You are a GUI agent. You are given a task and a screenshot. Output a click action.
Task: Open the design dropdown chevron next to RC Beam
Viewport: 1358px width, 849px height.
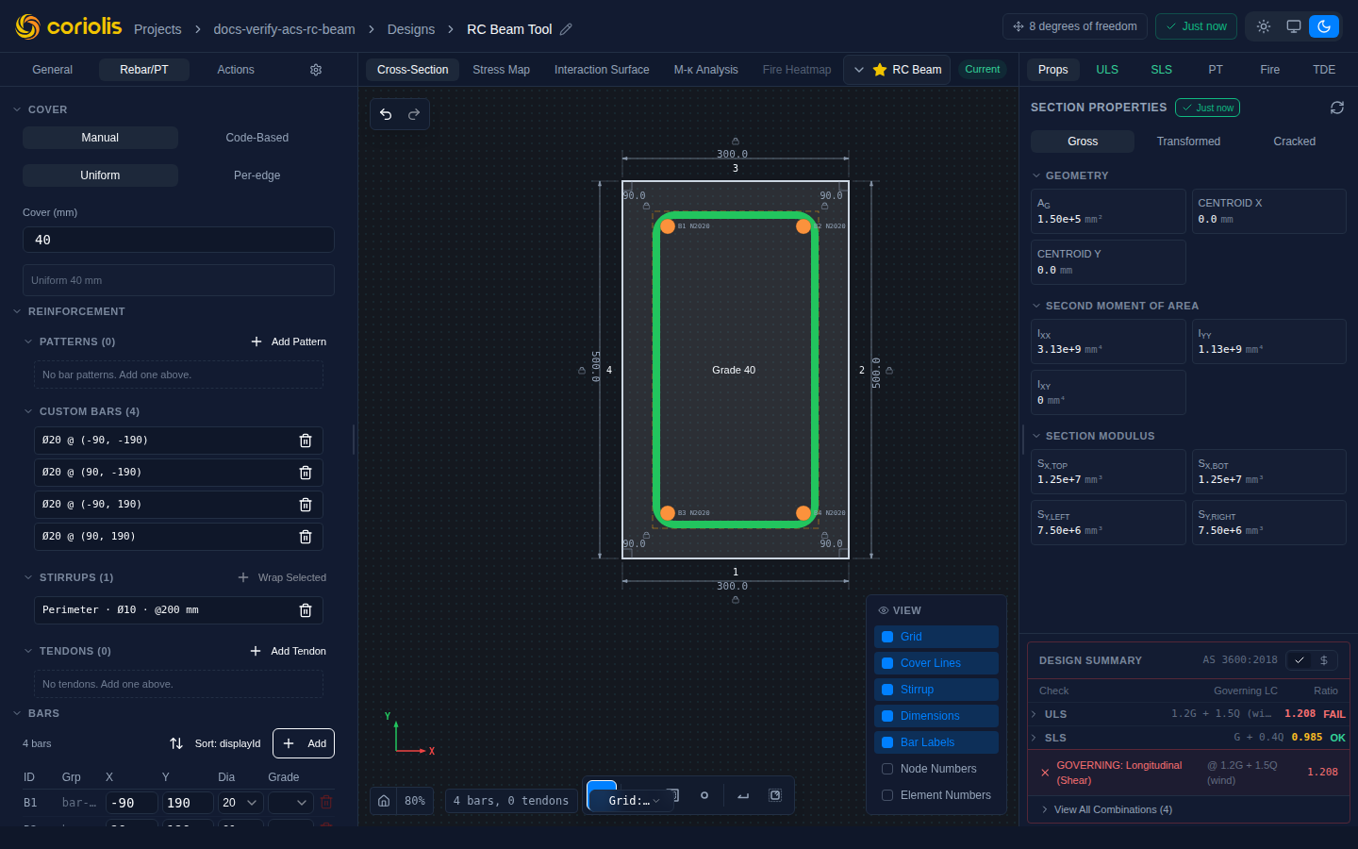click(859, 70)
